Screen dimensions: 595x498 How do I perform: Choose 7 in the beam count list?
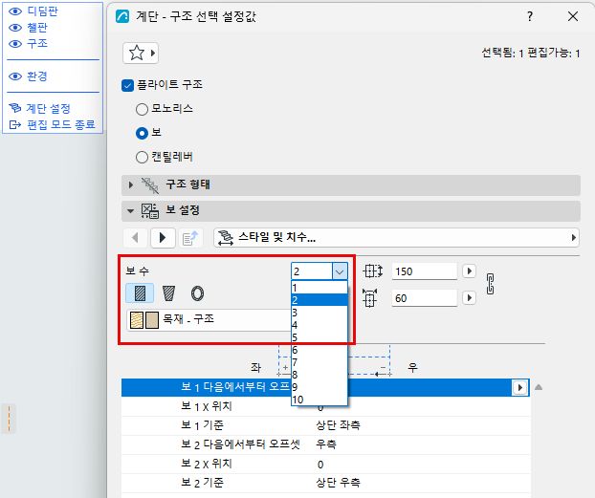tap(320, 362)
